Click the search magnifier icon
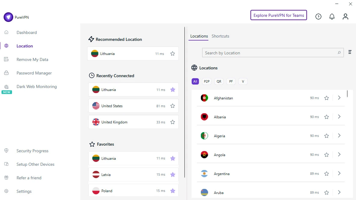 click(x=339, y=53)
